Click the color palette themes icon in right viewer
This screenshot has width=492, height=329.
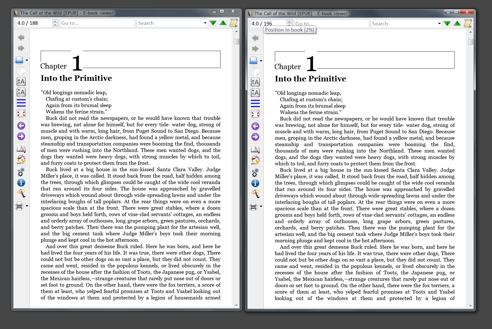[x=255, y=160]
